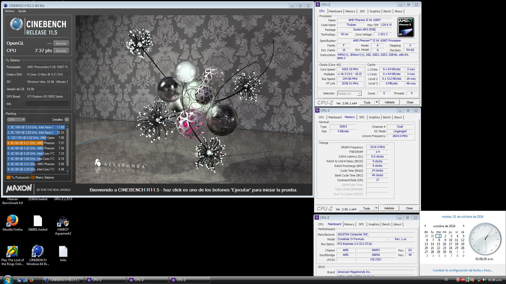The height and width of the screenshot is (284, 506).
Task: Click the ranking list scrollbar thumb
Action: 68,147
